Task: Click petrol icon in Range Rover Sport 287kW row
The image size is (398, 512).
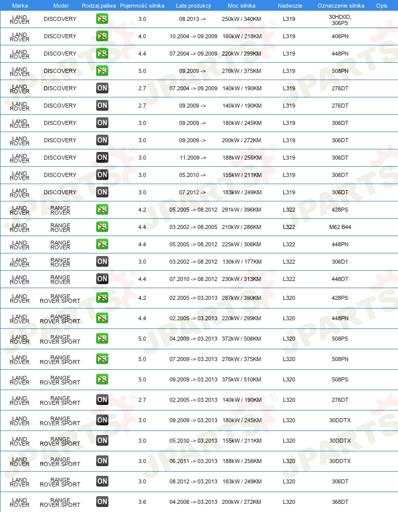Action: [x=102, y=298]
